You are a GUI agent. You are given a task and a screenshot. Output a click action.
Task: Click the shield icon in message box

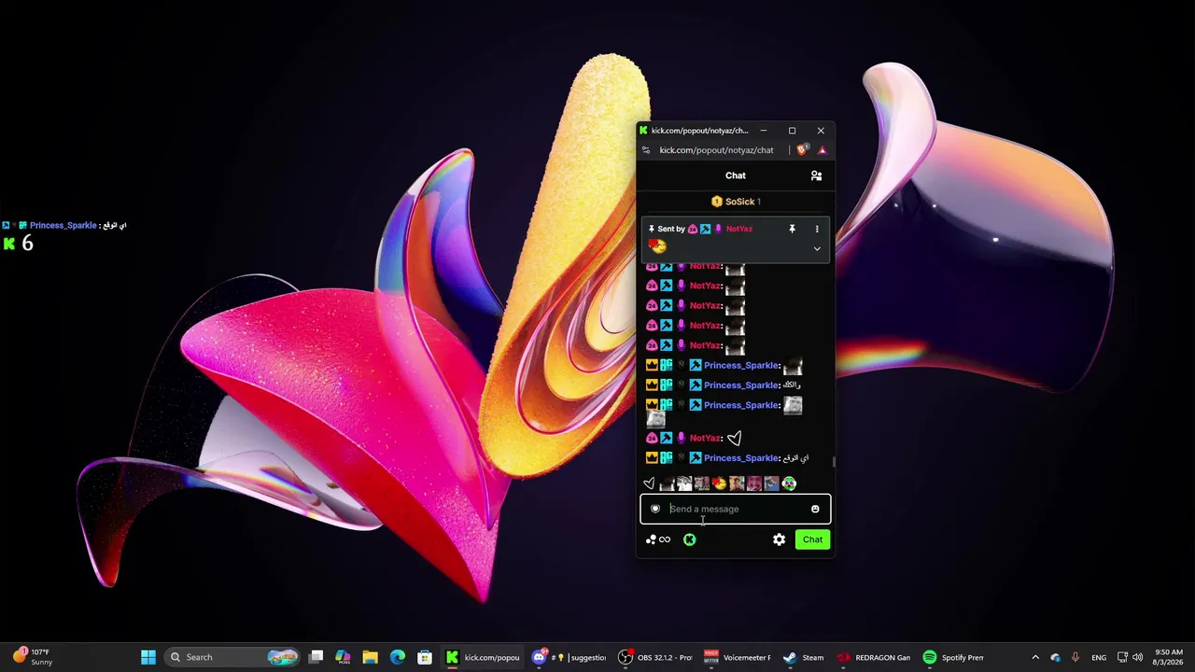click(655, 509)
